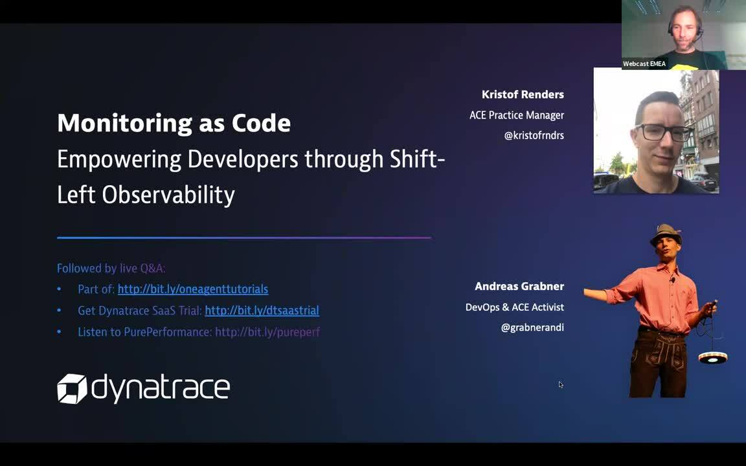This screenshot has width=746, height=466.
Task: Click the gradient divider line under the title
Action: coord(243,238)
